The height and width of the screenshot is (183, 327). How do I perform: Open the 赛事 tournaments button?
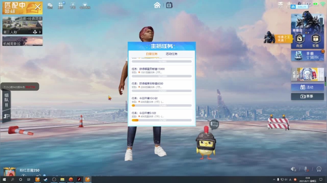307,96
